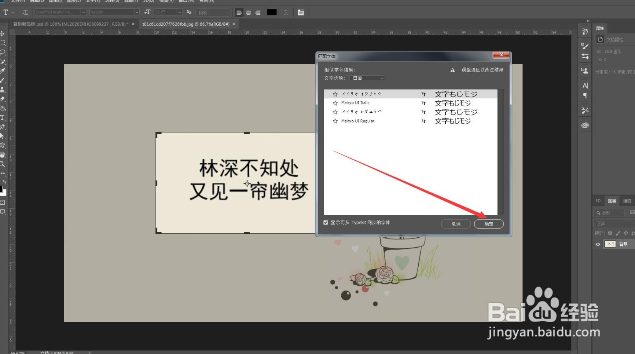Click the foreground color swatch
Image resolution: width=635 pixels, height=354 pixels.
[x=1, y=189]
